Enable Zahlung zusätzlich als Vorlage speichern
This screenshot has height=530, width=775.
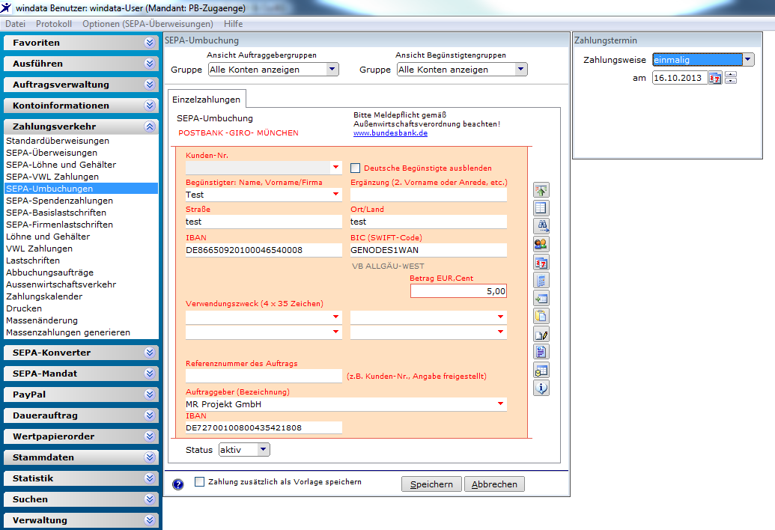pos(200,481)
